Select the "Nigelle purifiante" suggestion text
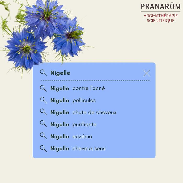The height and width of the screenshot is (183, 183). click(73, 124)
